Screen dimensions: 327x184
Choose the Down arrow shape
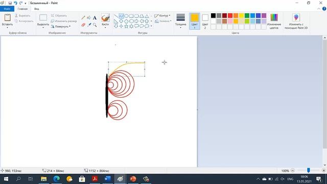point(116,26)
